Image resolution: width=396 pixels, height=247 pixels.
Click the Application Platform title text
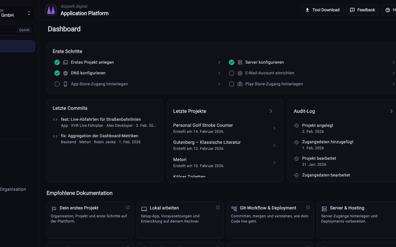pos(84,13)
